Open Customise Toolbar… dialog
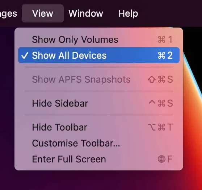202x190 pixels. [99, 143]
